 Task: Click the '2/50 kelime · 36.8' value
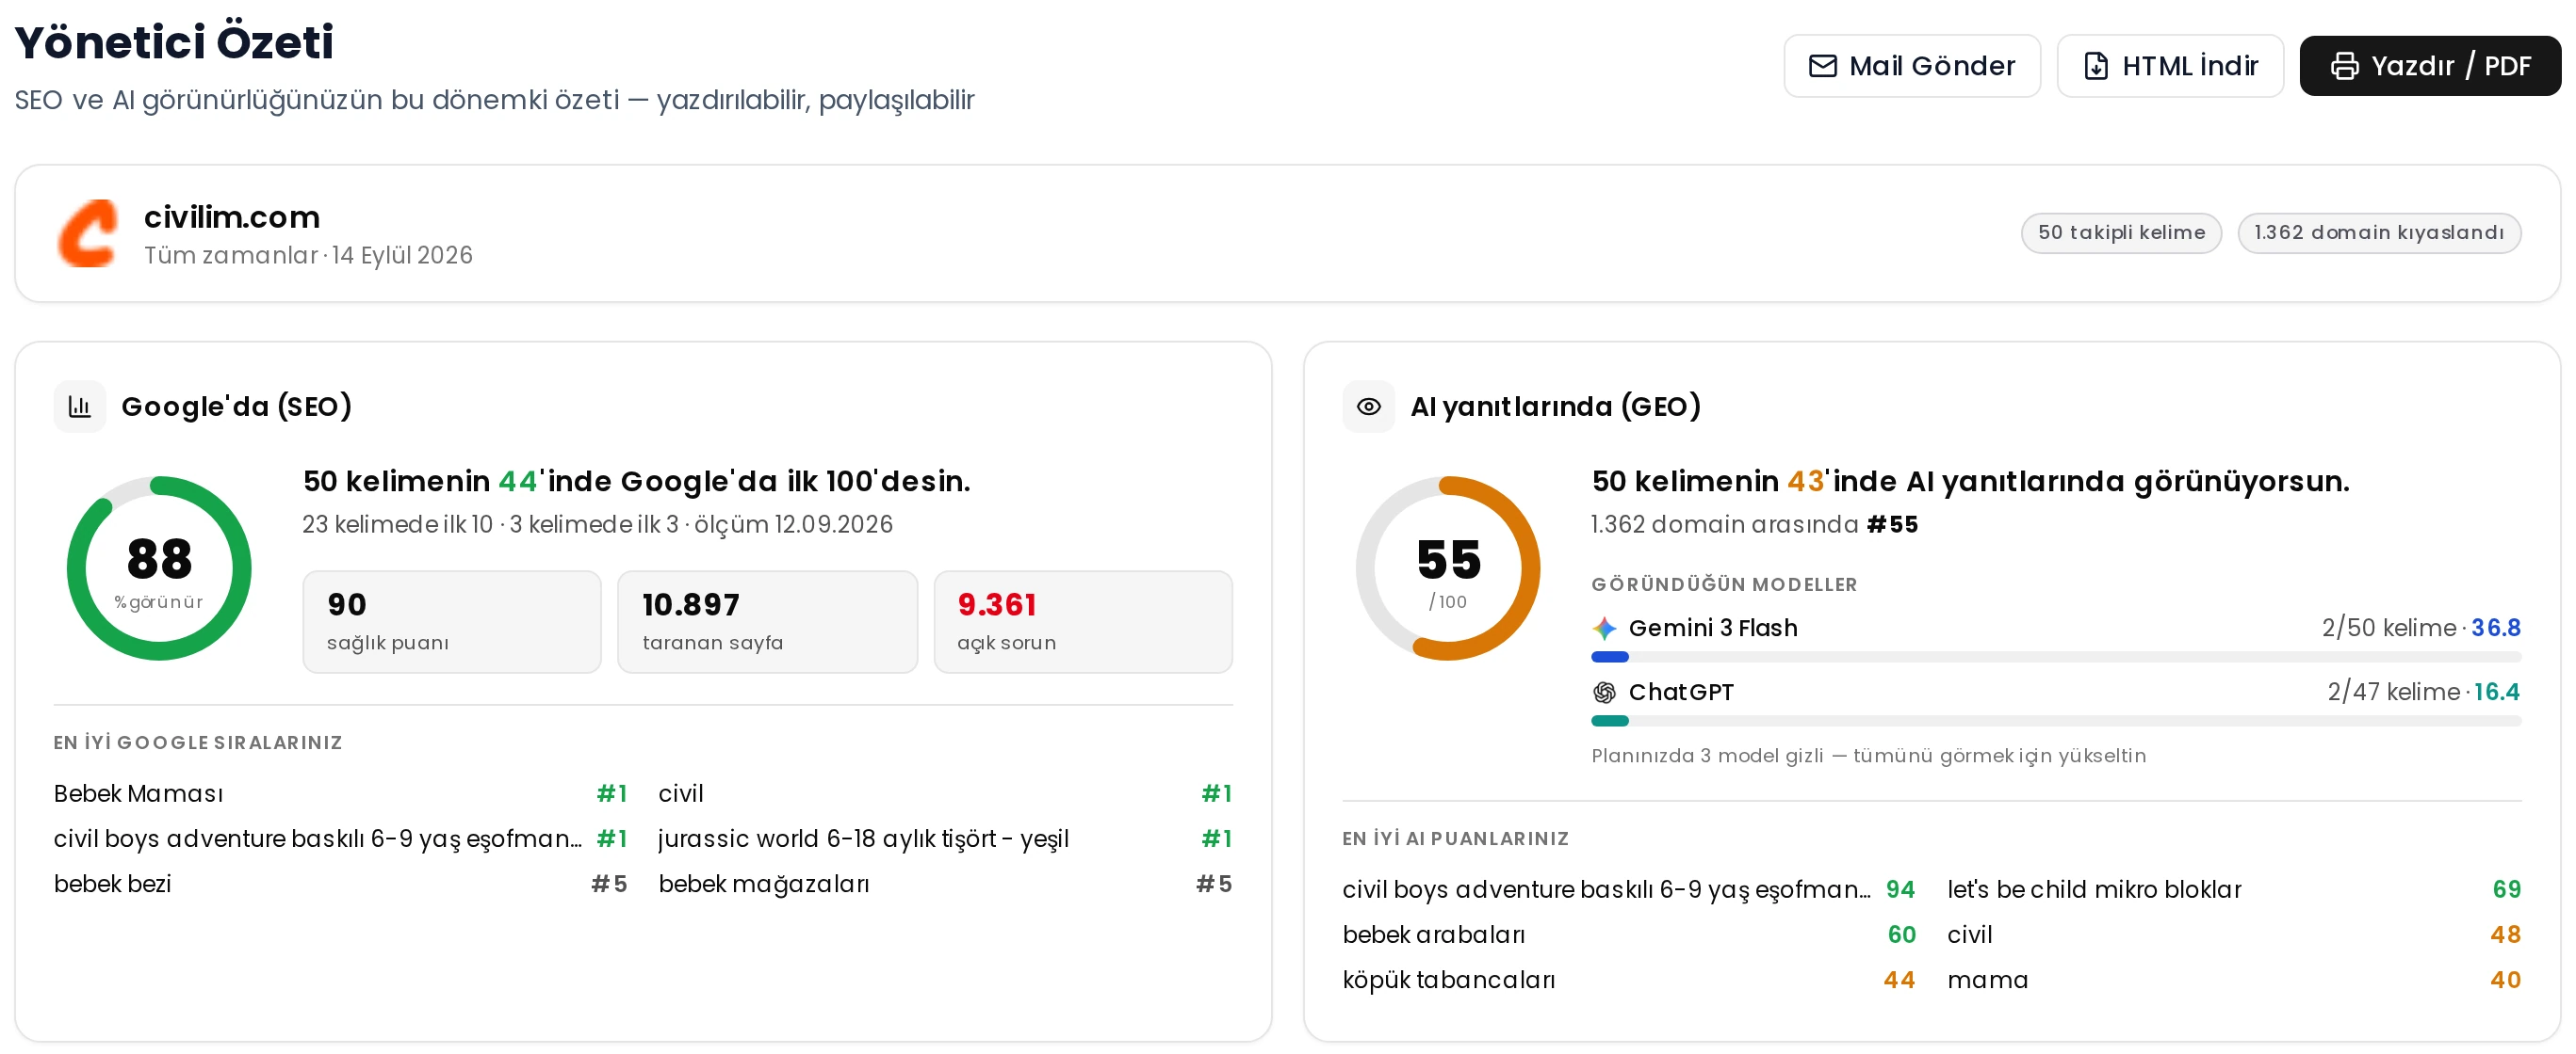click(2421, 629)
